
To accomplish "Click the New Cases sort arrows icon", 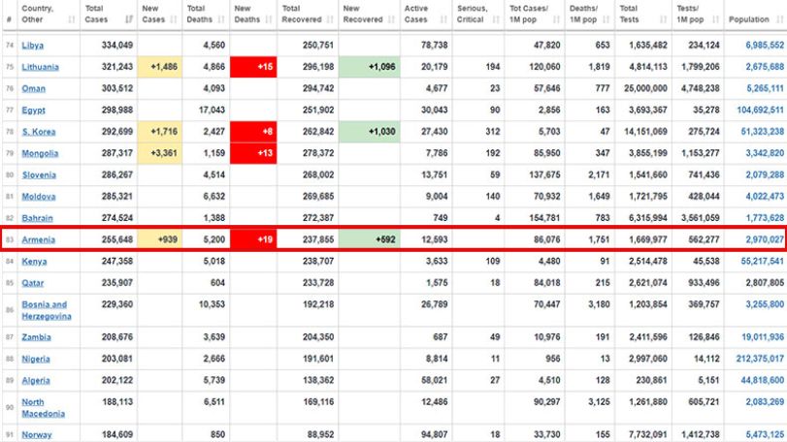I will (174, 19).
